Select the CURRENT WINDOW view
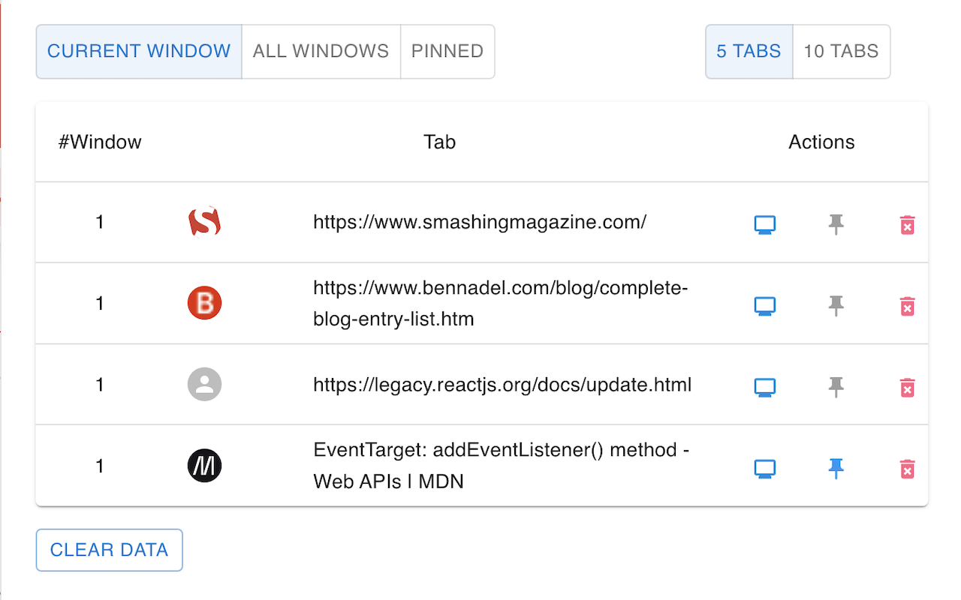The height and width of the screenshot is (600, 961). point(138,51)
